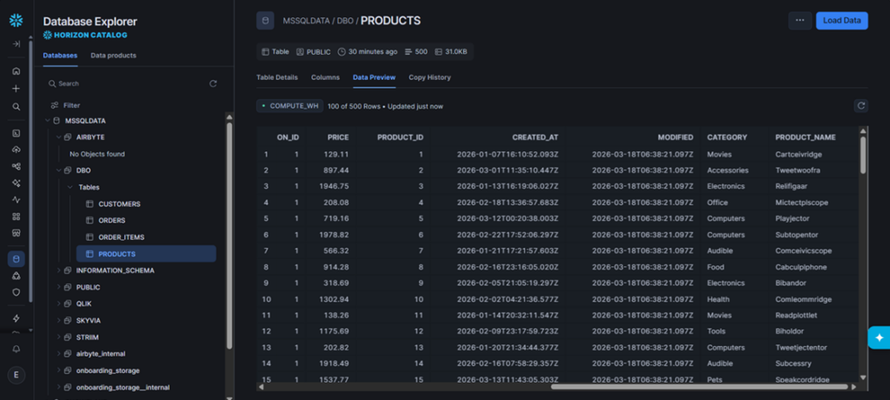Open the sidebar magnifier Search icon
The height and width of the screenshot is (400, 890).
click(x=16, y=106)
